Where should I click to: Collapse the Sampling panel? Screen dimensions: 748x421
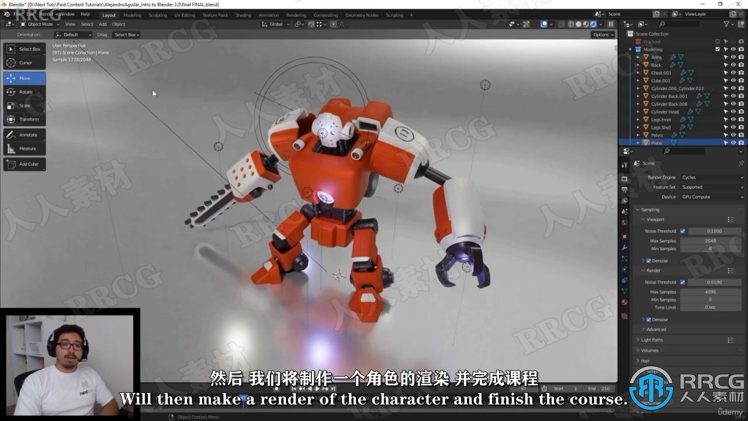[x=650, y=209]
